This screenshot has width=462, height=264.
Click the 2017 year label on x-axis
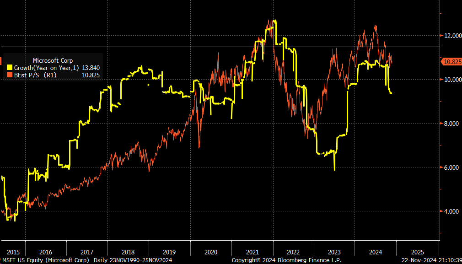tap(87, 252)
